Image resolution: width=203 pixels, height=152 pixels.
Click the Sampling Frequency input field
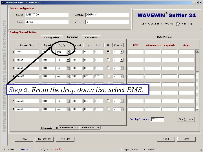pyautogui.click(x=158, y=119)
